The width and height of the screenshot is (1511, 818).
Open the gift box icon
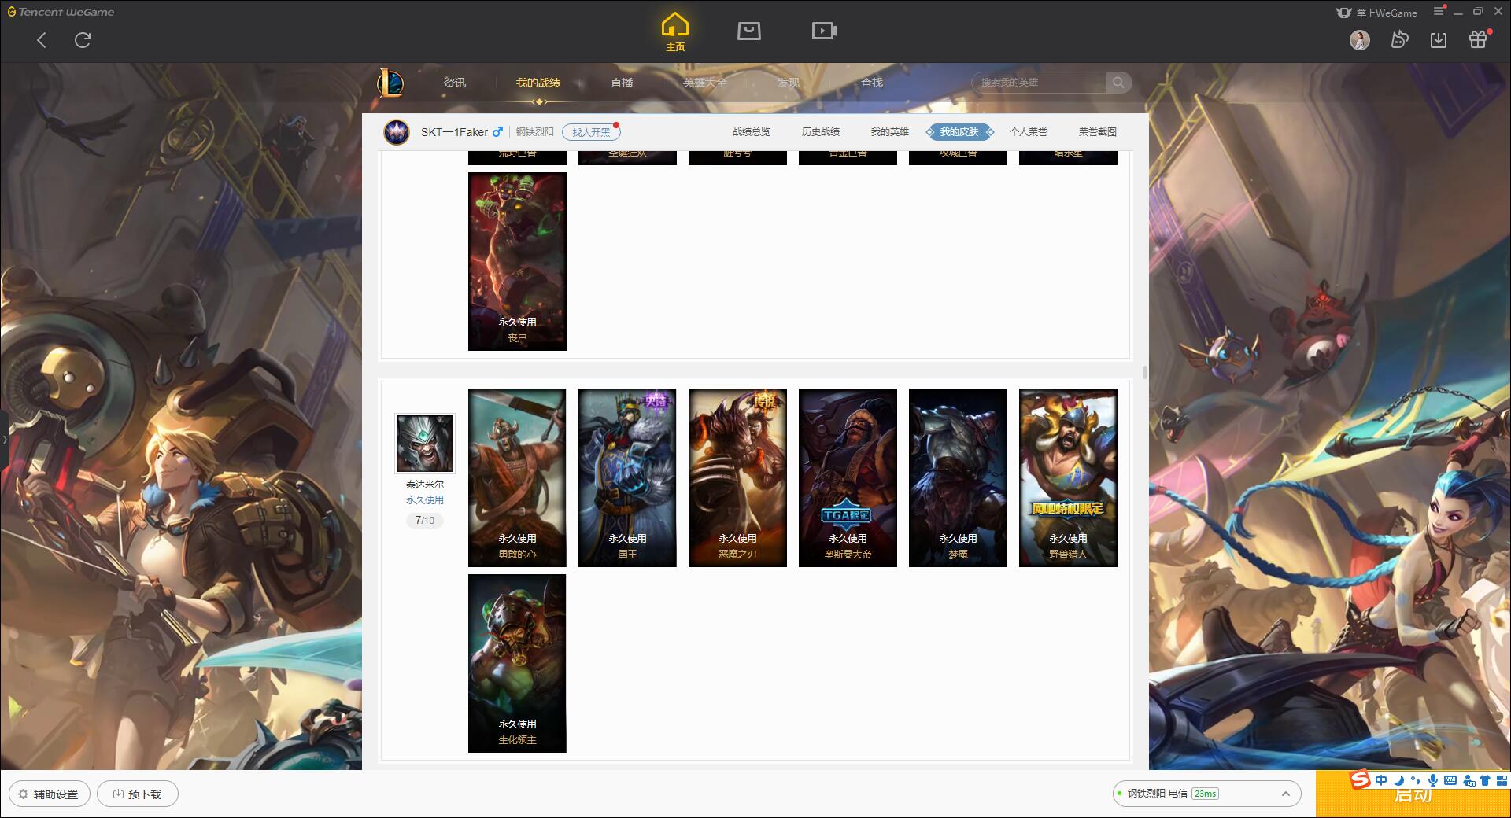coord(1478,39)
